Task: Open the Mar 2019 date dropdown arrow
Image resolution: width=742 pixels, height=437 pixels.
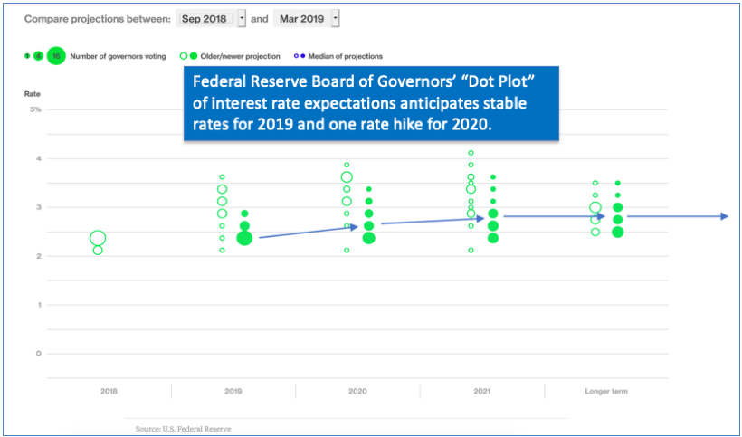Action: pos(336,18)
